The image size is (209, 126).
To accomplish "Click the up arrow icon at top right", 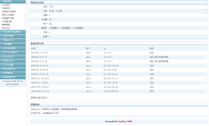I will coord(206,2).
